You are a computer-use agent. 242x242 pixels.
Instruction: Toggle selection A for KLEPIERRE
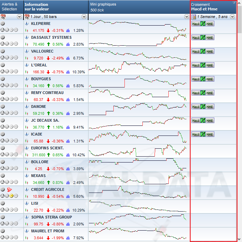tap(2, 30)
